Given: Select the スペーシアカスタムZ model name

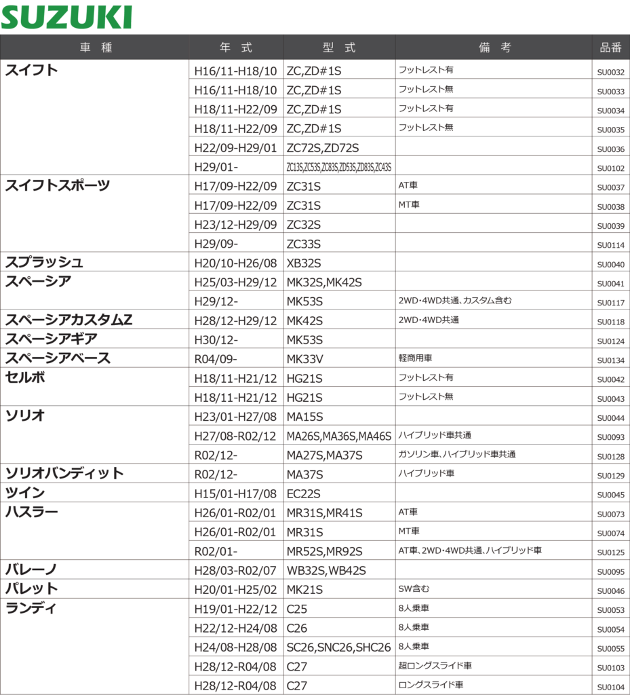Looking at the screenshot, I should [x=68, y=320].
